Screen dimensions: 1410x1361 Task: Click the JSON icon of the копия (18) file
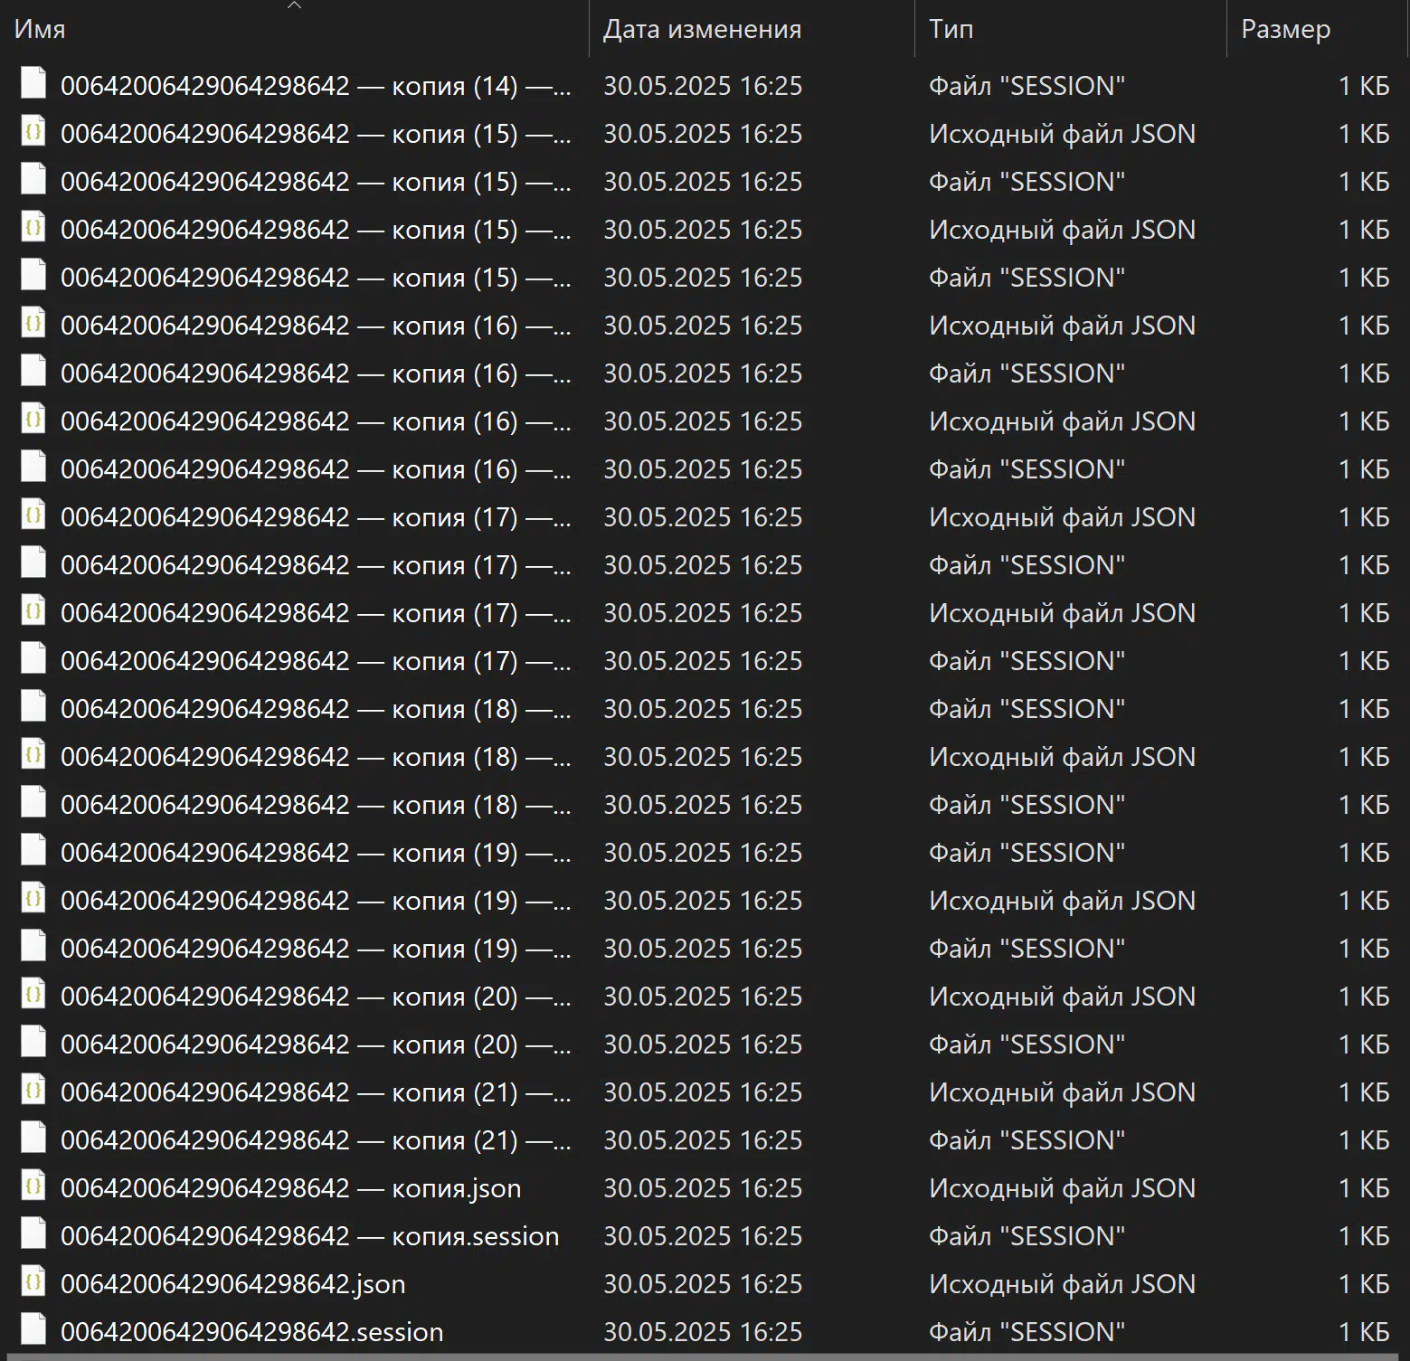tap(33, 755)
